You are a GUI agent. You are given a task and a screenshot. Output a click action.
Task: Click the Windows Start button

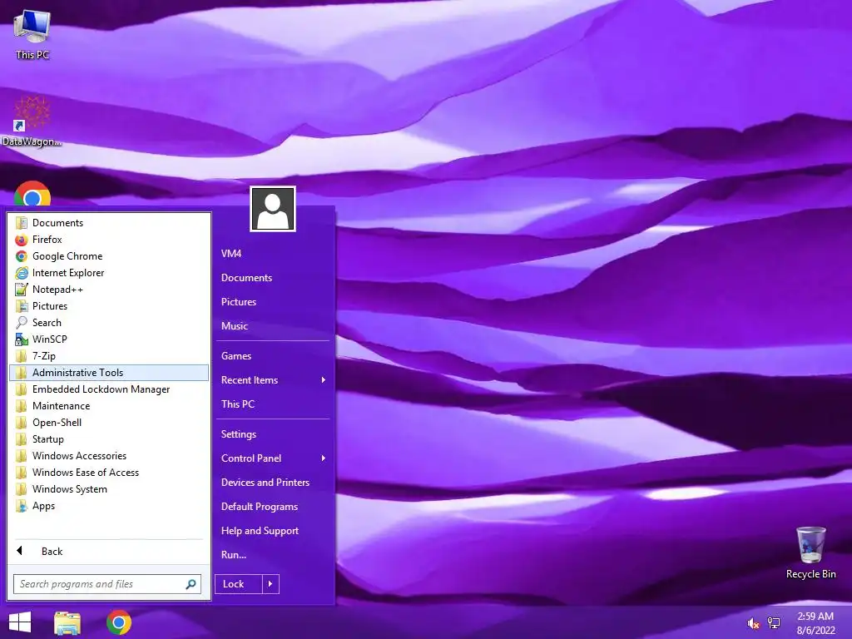pyautogui.click(x=20, y=622)
